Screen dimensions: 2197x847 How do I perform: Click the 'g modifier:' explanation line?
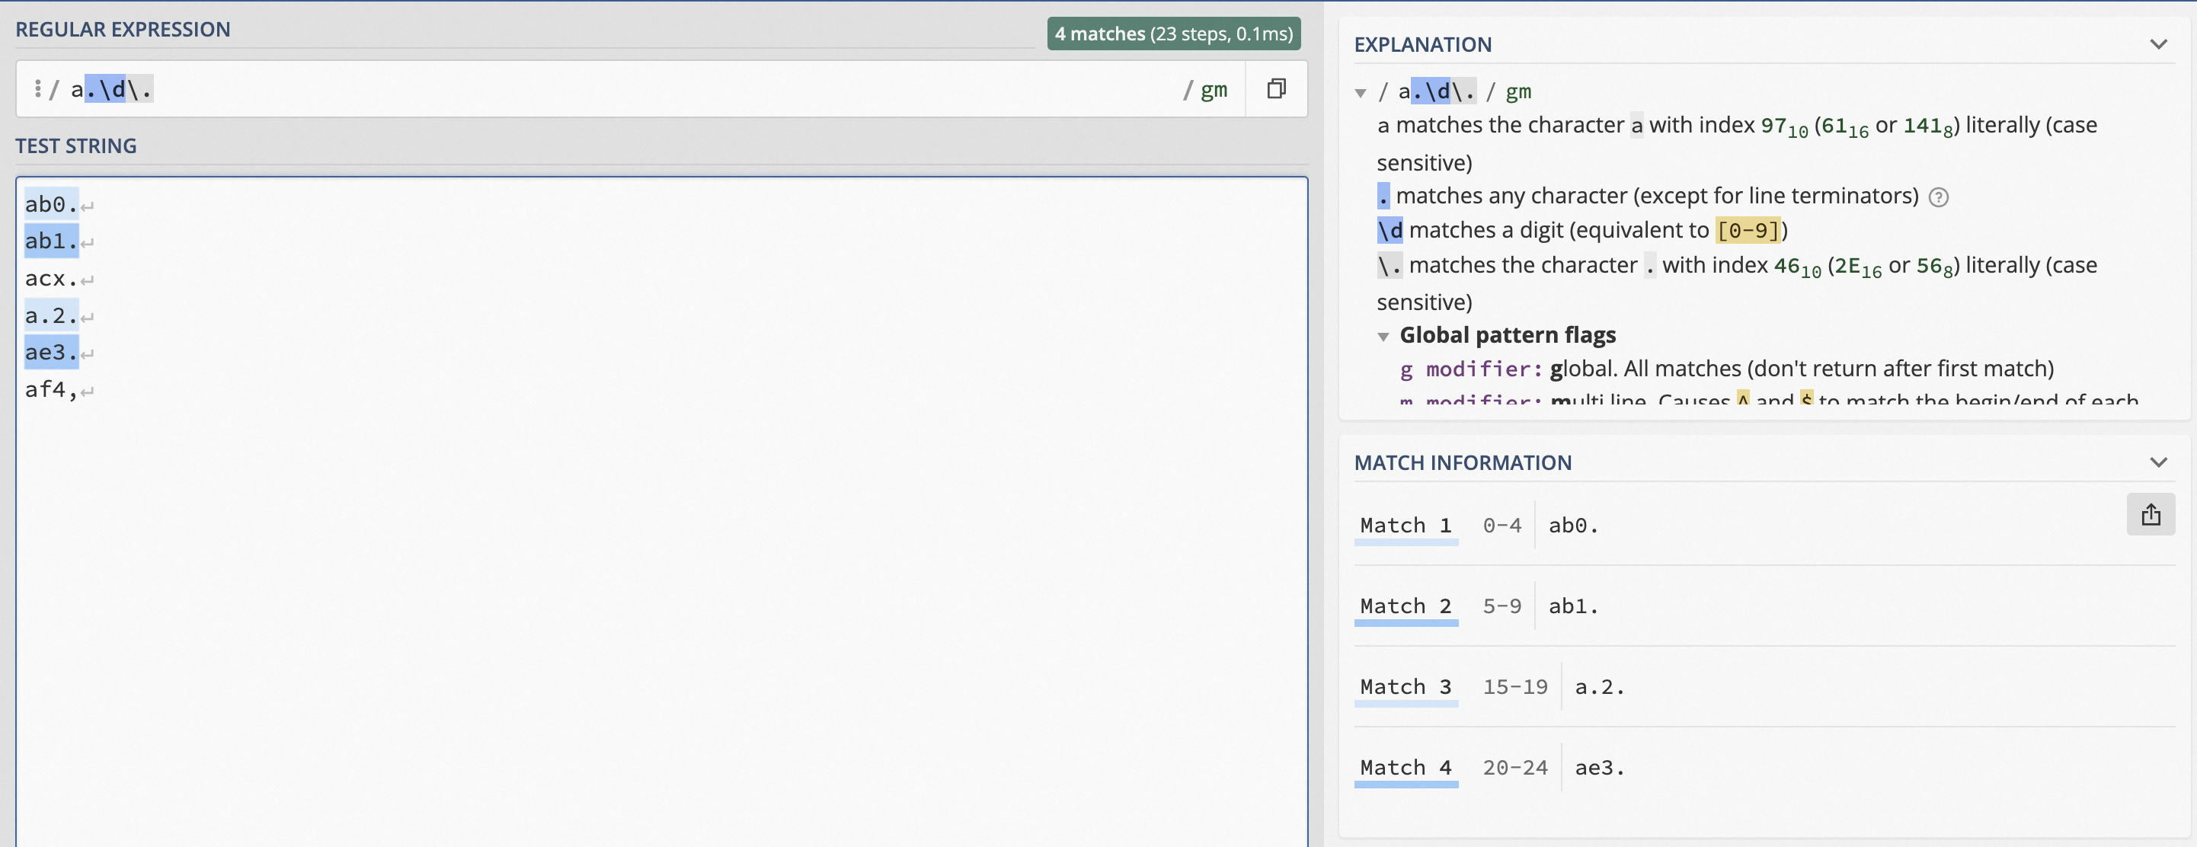point(1726,369)
